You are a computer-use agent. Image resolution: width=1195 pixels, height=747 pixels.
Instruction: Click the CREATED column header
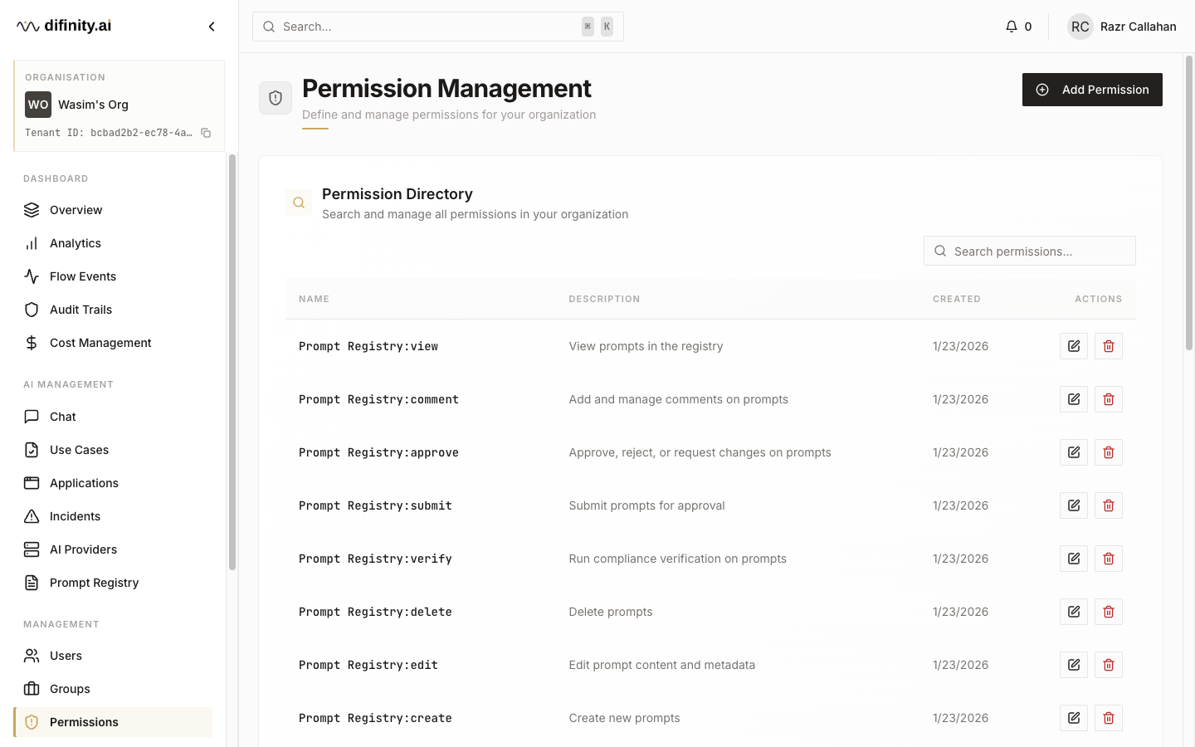point(956,299)
